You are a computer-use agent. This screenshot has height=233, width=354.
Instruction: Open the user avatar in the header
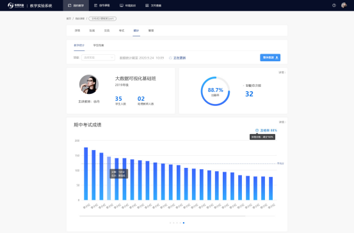(344, 5)
